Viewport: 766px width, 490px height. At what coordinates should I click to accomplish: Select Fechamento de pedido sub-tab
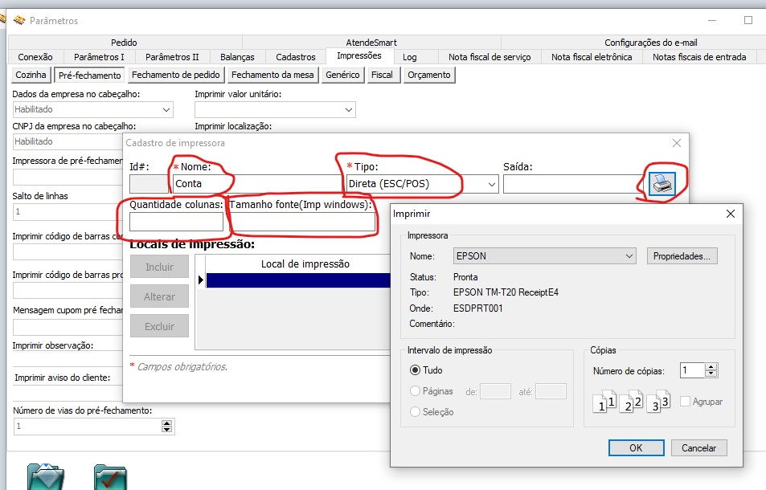(x=176, y=75)
